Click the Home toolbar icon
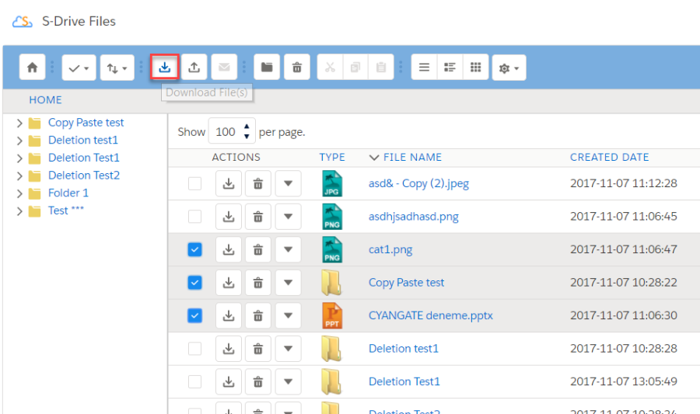700x414 pixels. click(32, 68)
